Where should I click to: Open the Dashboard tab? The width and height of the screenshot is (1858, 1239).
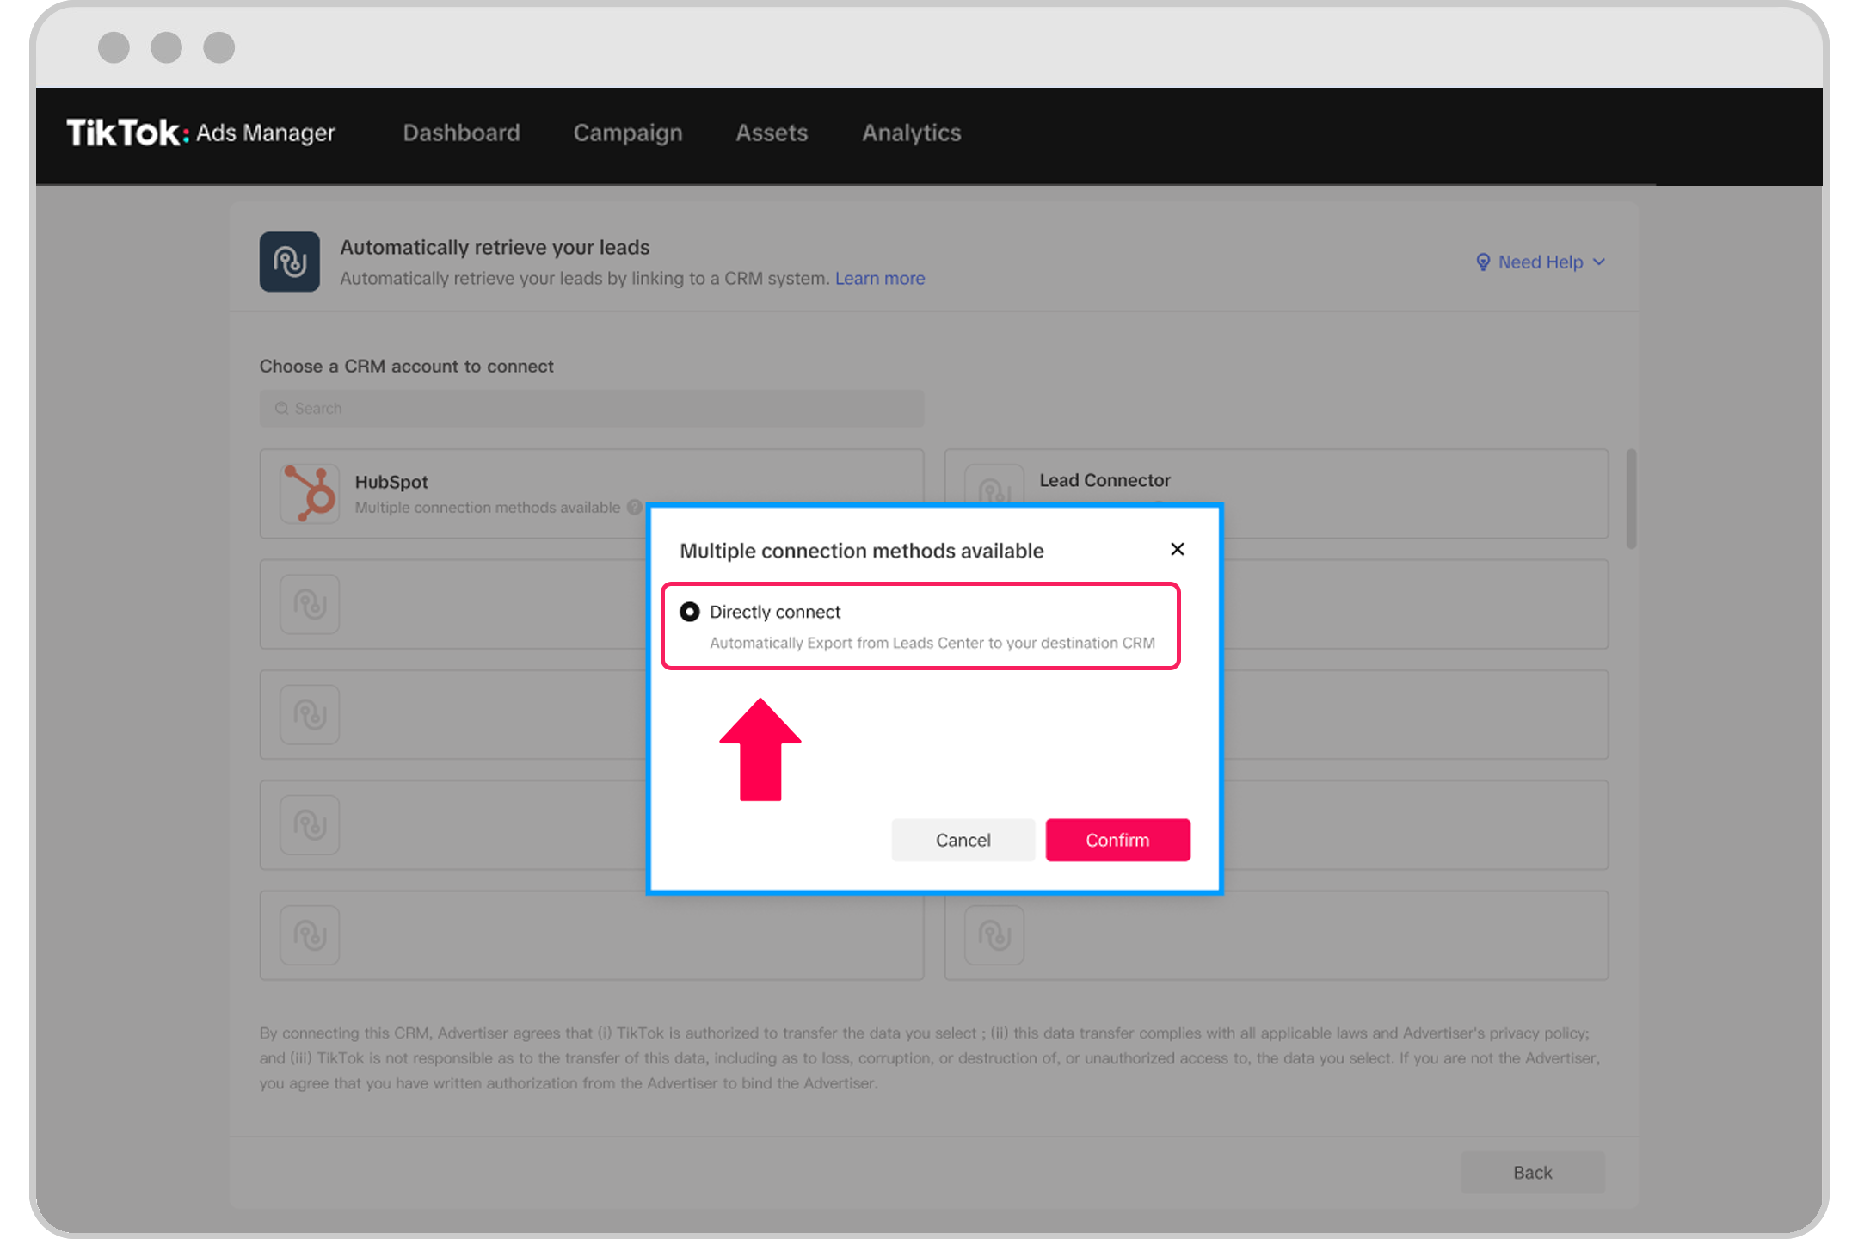pyautogui.click(x=461, y=133)
